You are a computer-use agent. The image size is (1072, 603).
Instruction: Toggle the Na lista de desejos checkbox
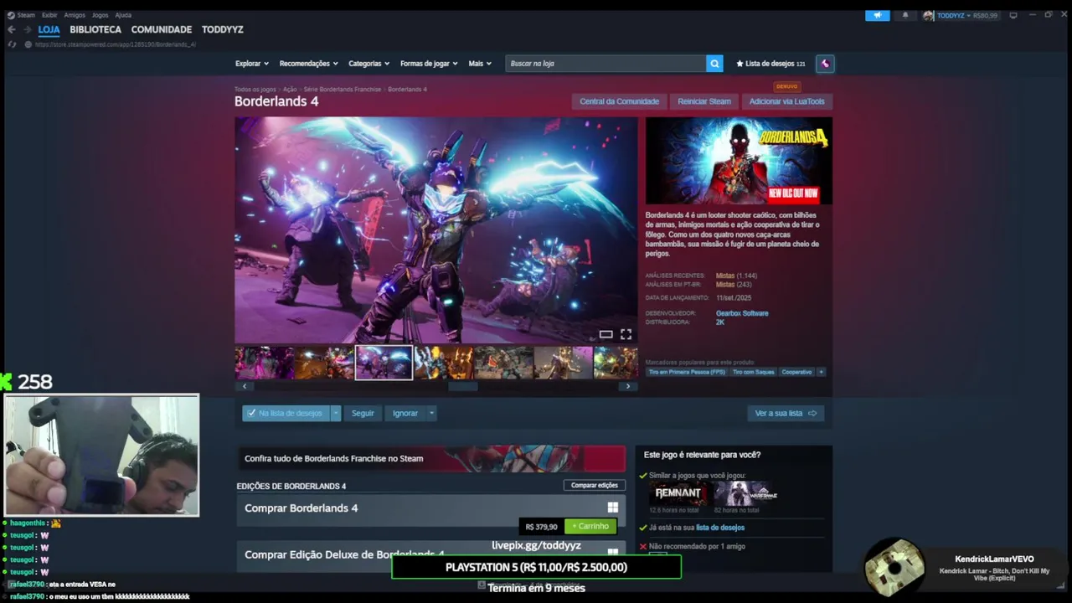pos(251,413)
